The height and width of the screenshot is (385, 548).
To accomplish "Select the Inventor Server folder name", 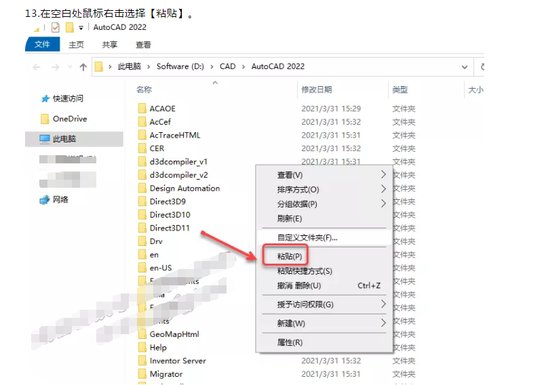I will click(x=178, y=361).
